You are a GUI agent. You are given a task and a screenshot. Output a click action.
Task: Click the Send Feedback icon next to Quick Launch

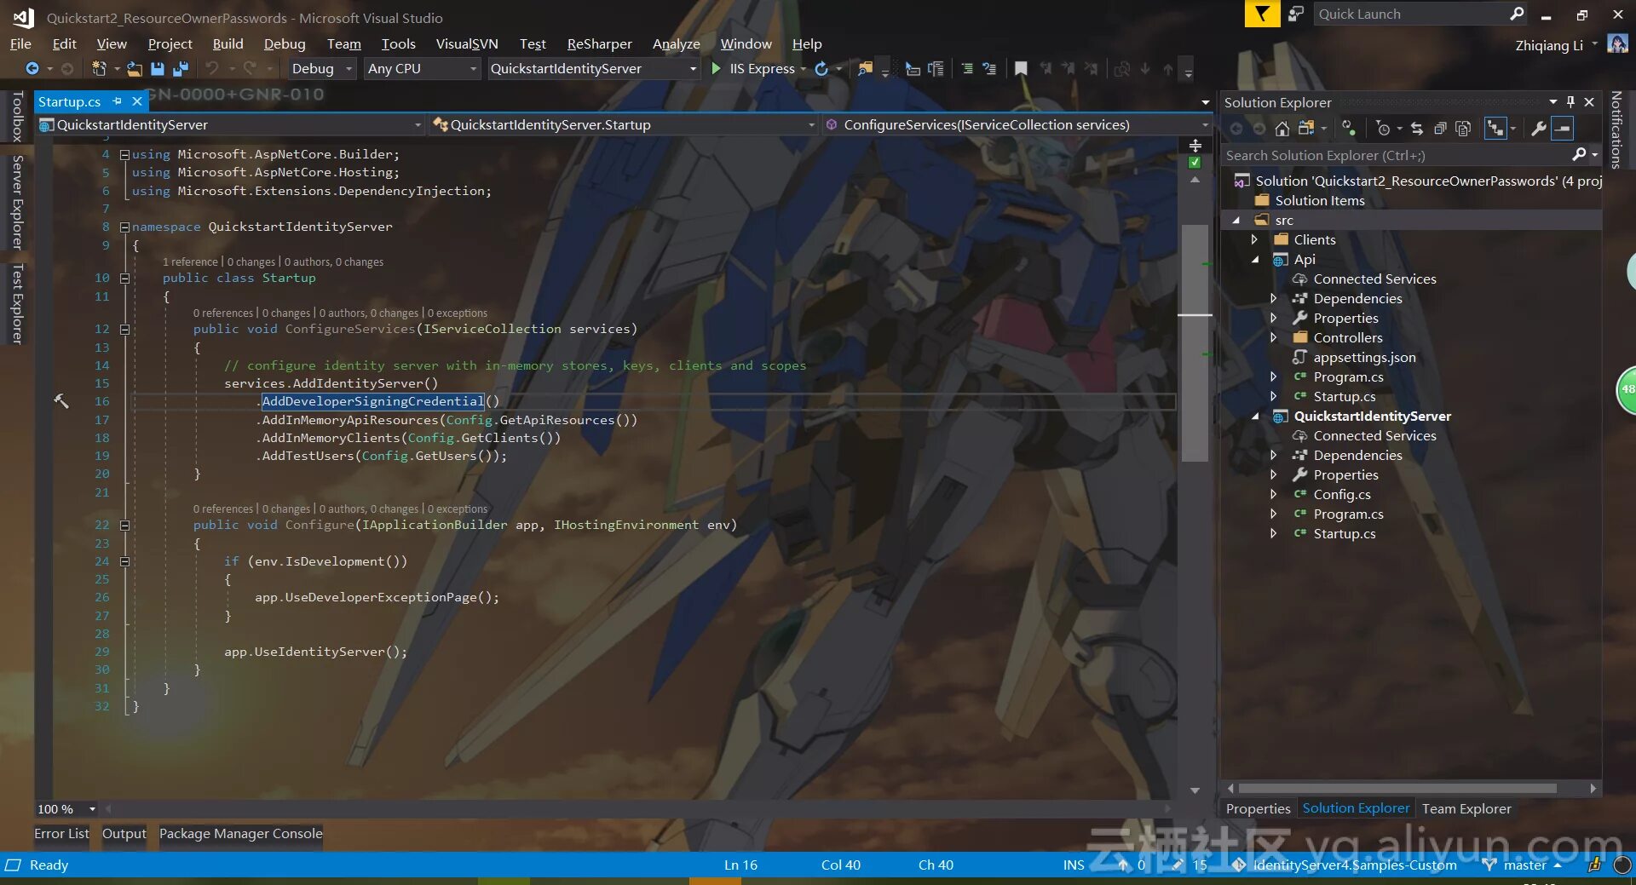pyautogui.click(x=1296, y=14)
